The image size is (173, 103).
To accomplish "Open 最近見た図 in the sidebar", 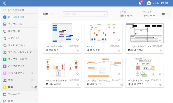I will click(x=19, y=31).
